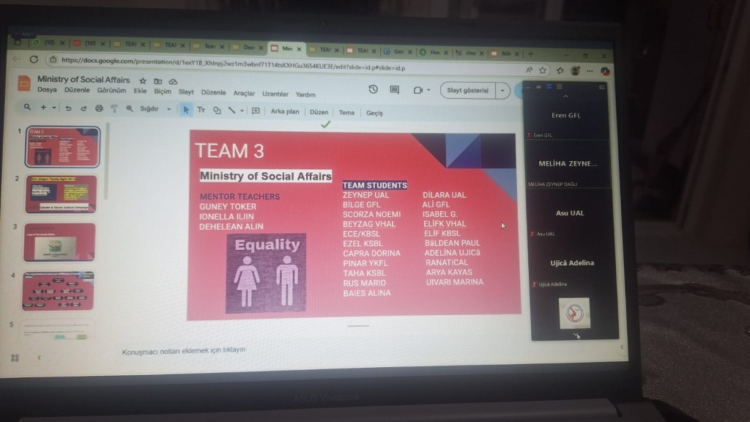Select slide 3 thumbnail
750x422 pixels.
(x=60, y=242)
